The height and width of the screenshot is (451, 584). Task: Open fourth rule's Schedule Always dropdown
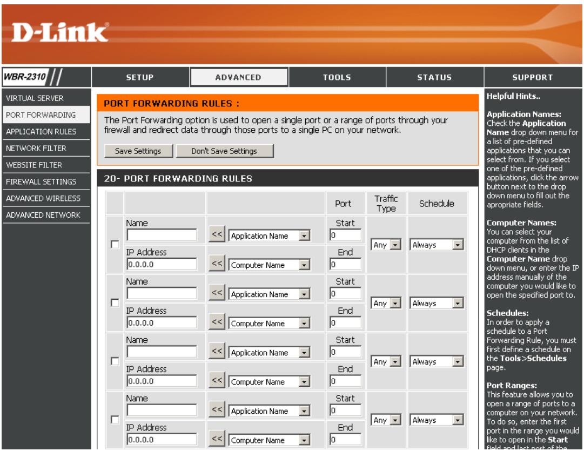pos(437,420)
